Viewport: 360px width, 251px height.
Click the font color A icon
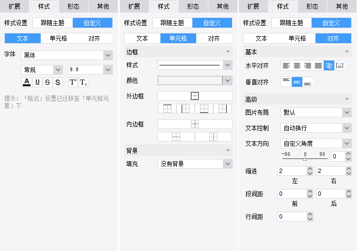(27, 82)
